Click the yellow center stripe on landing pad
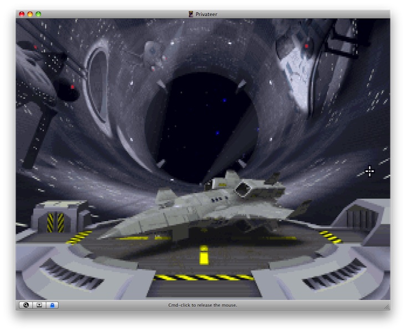This screenshot has height=332, width=406. tap(204, 256)
